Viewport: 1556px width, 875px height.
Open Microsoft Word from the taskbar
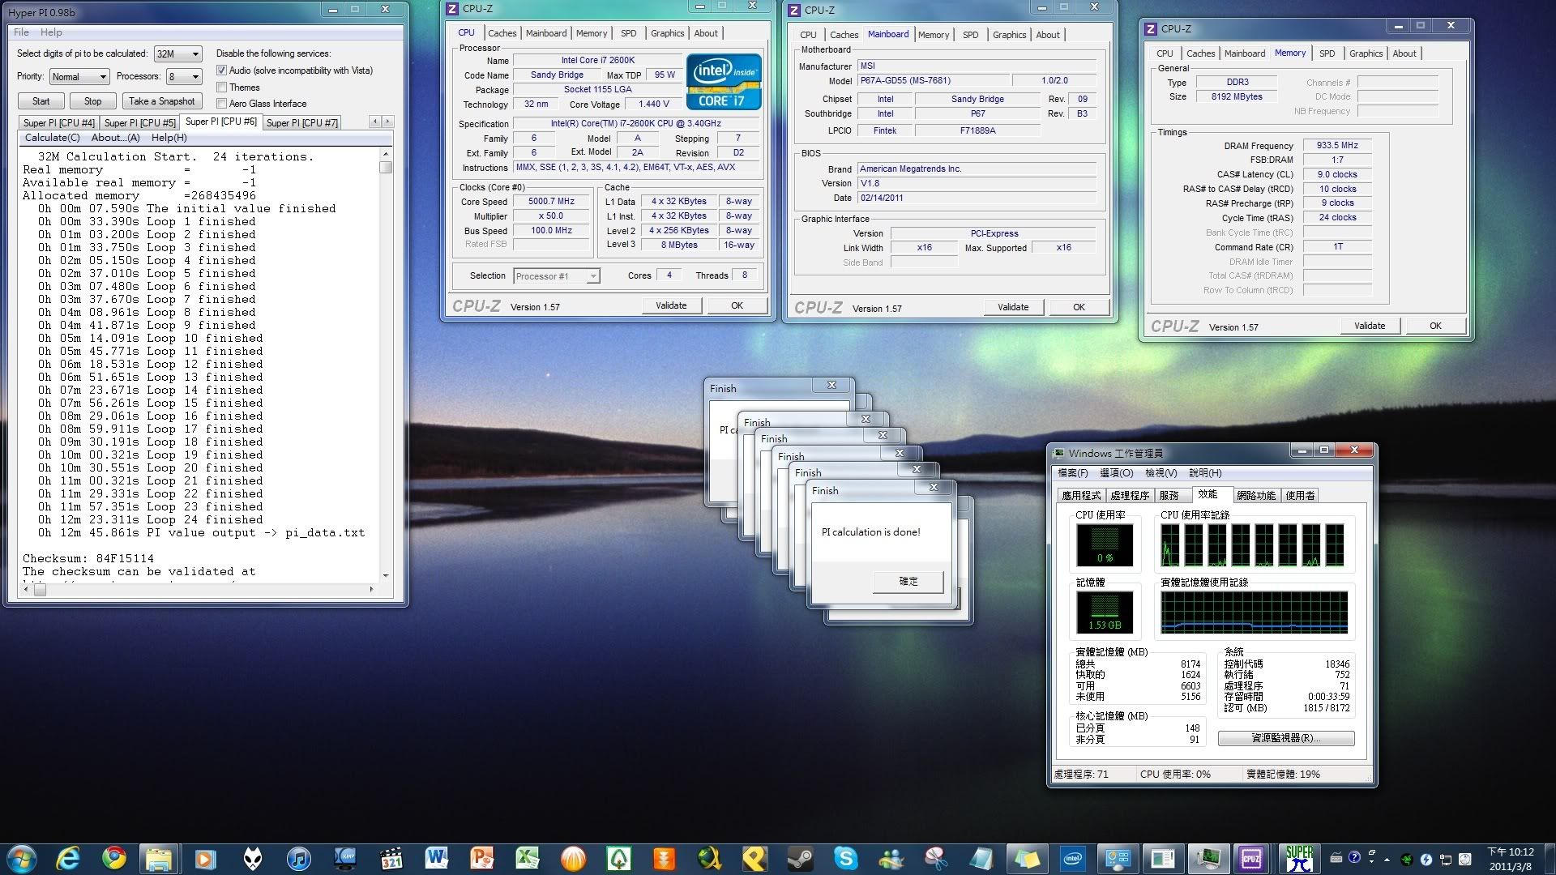click(x=436, y=858)
